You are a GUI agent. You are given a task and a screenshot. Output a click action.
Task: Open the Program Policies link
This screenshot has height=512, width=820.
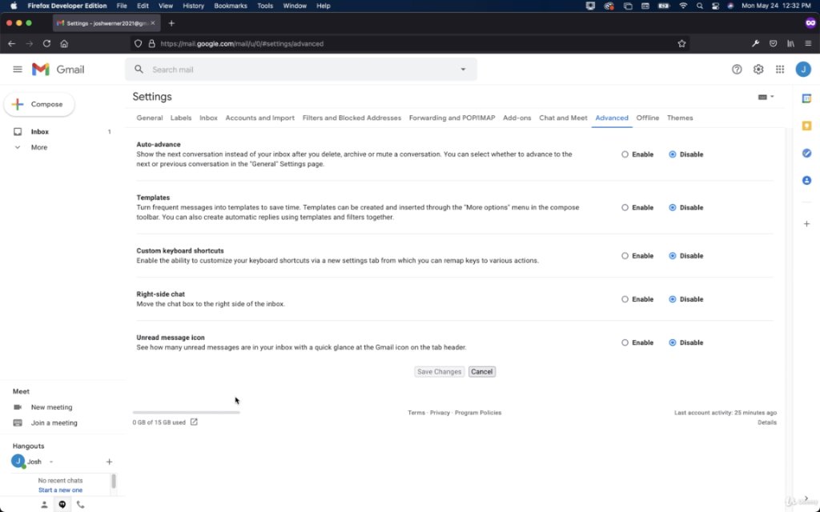tap(478, 413)
